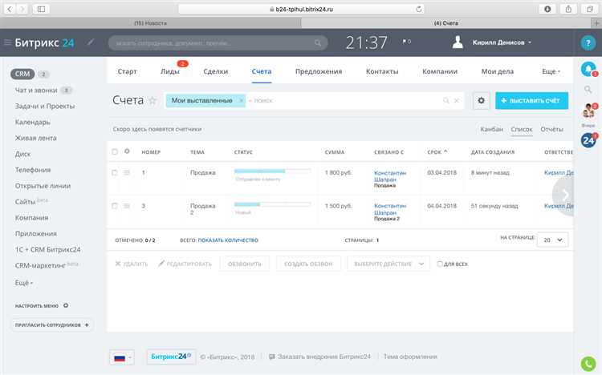
Task: Switch to Канбан view
Action: coord(491,129)
